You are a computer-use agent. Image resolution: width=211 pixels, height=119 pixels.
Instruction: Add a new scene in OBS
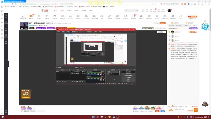click(57, 81)
